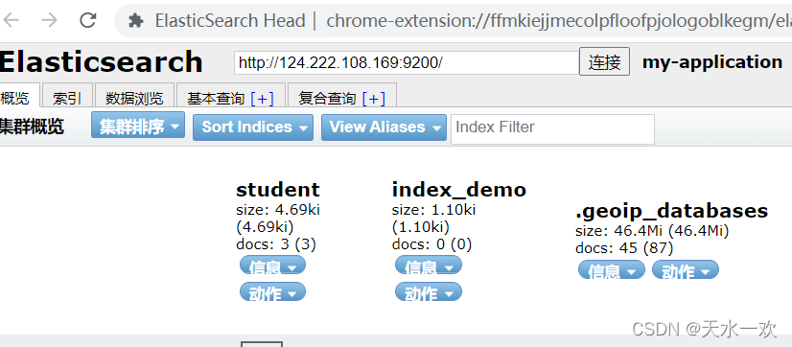Screen dimensions: 792x347
Task: Open 动作 dropdown for .geoip_databases
Action: click(686, 269)
